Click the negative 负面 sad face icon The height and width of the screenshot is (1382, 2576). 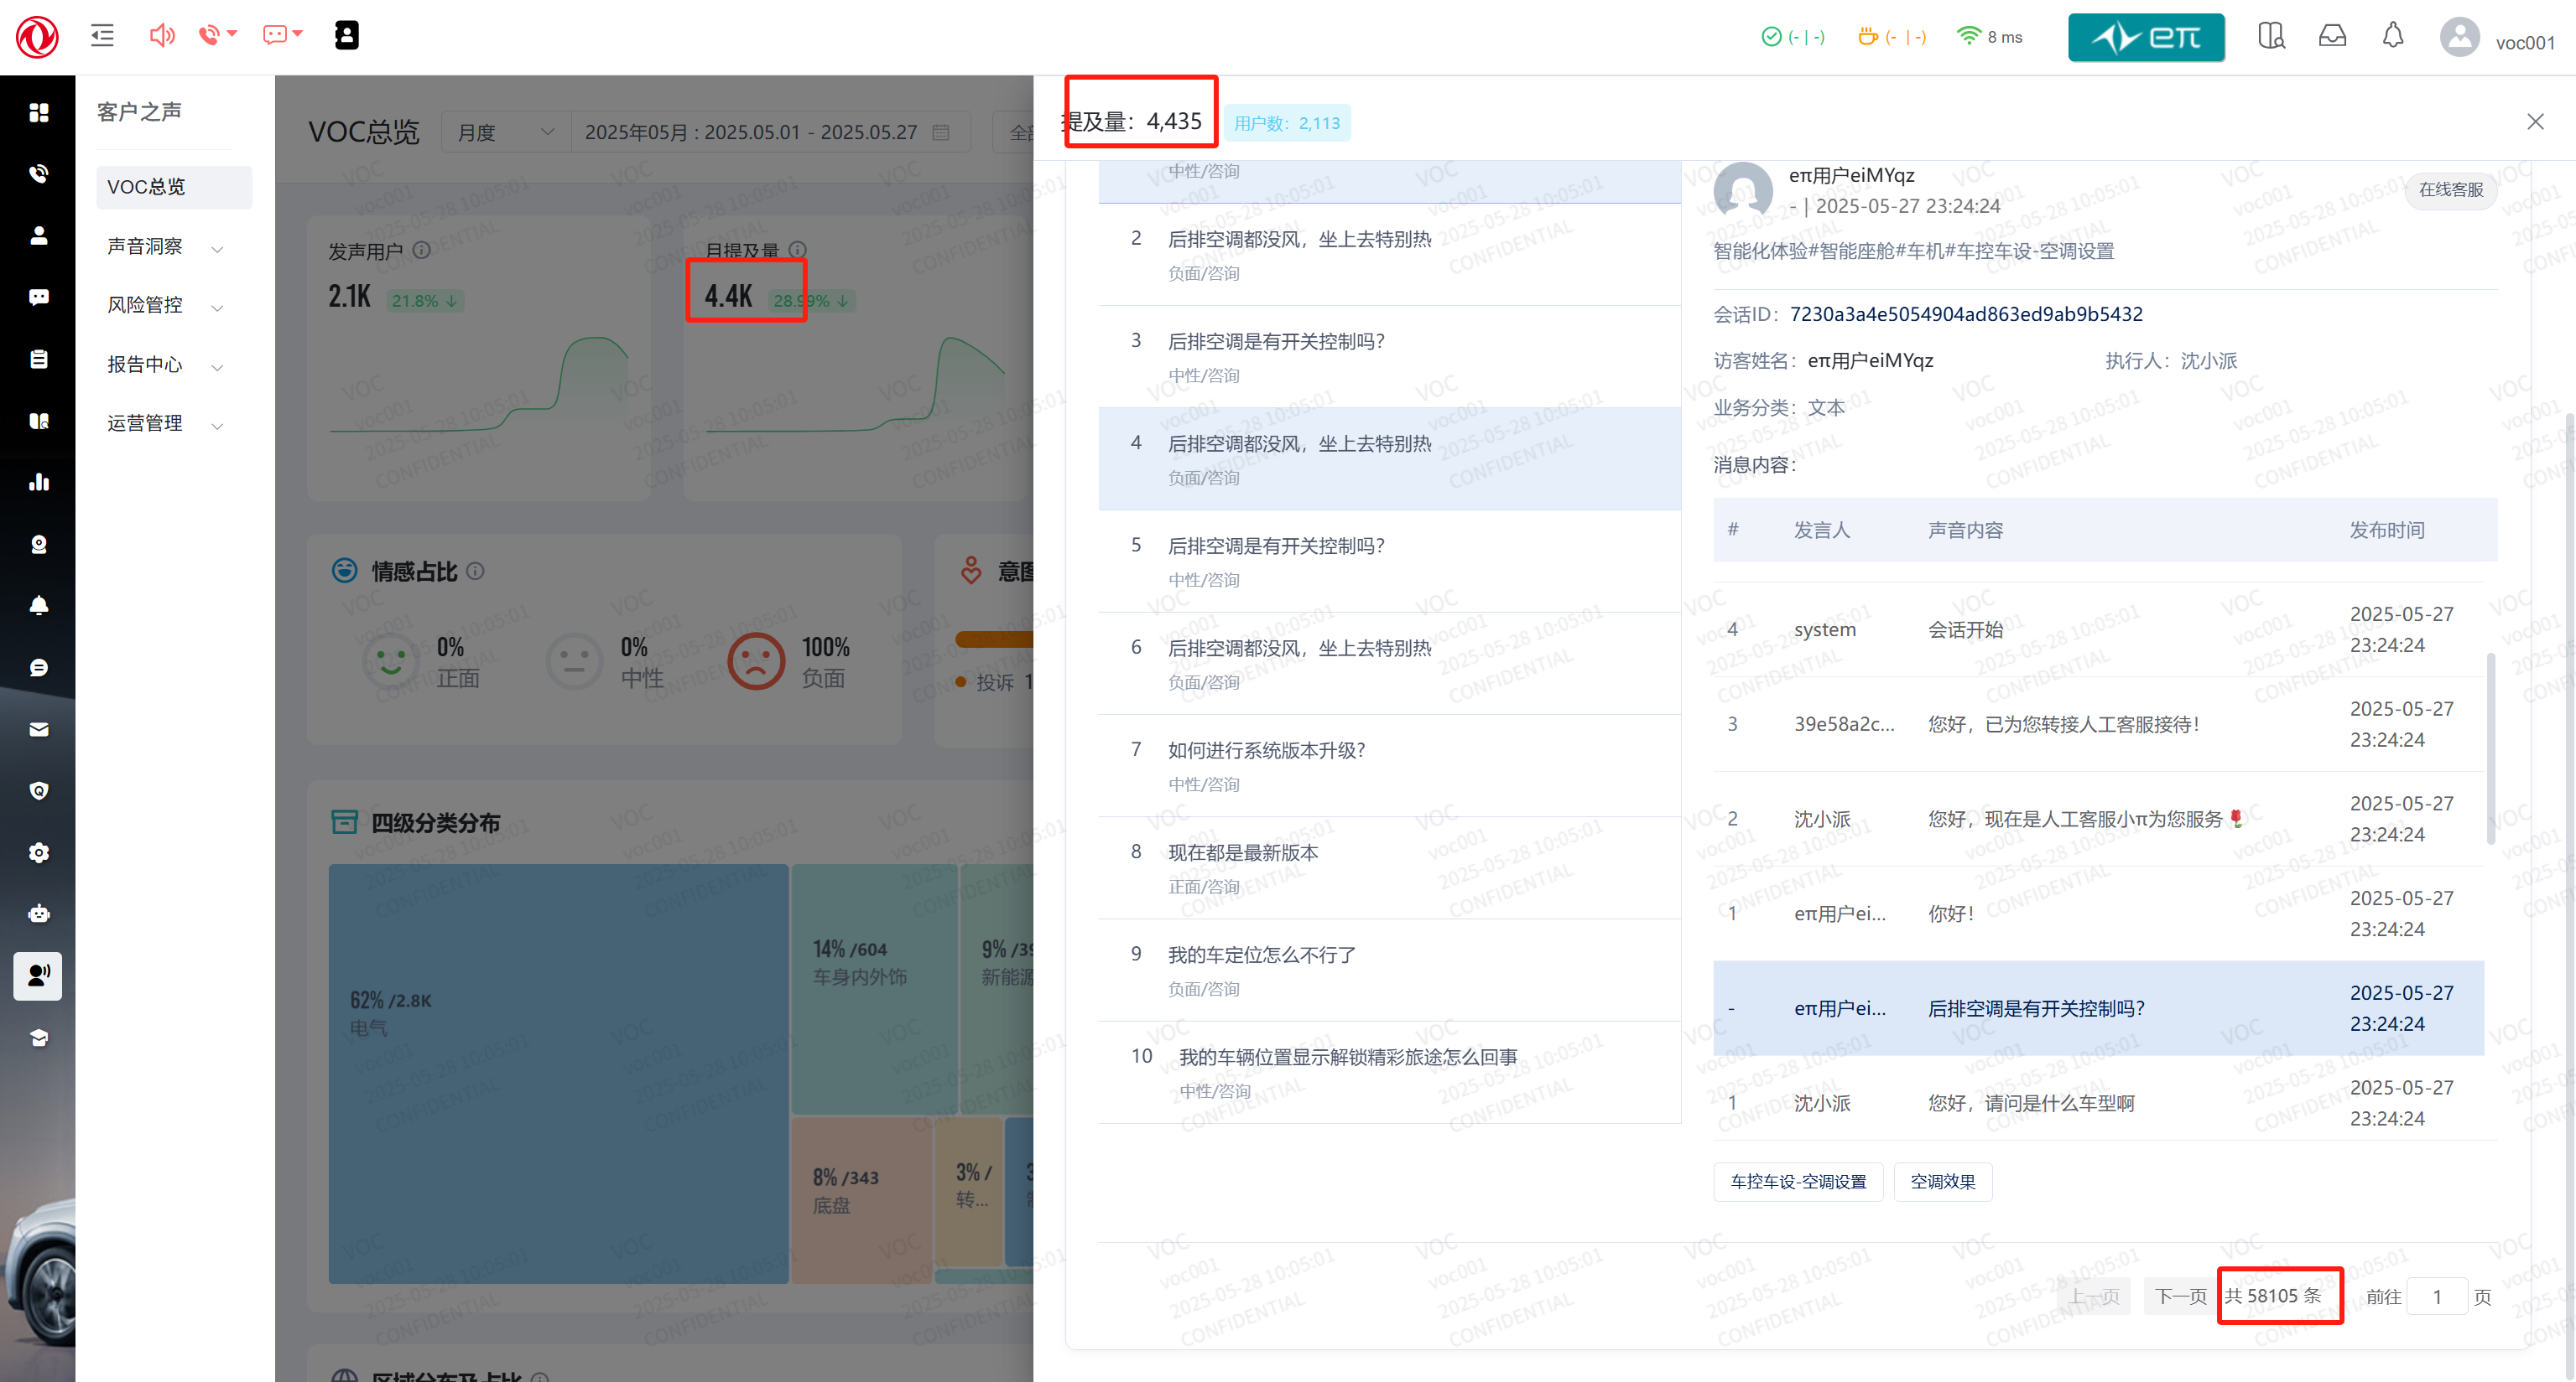(756, 661)
